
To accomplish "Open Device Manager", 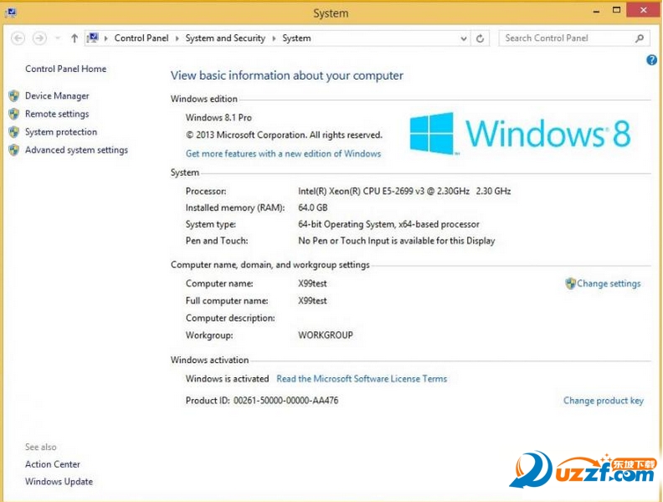I will (x=57, y=96).
